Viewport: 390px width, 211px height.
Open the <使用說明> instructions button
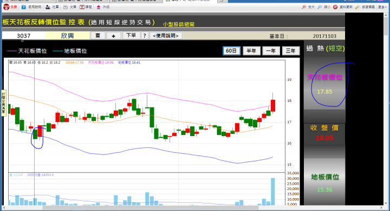tap(166, 36)
